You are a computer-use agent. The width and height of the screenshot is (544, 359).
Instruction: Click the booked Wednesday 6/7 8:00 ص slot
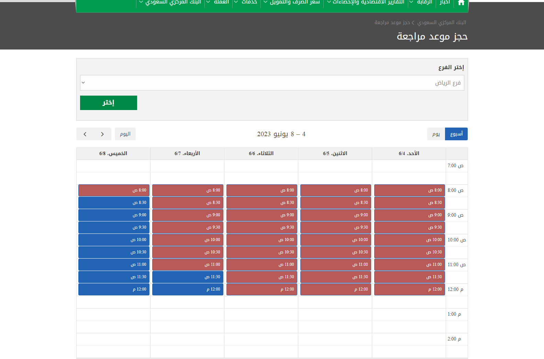coord(188,191)
